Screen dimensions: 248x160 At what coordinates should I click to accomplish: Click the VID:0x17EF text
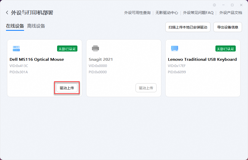pos(177,66)
